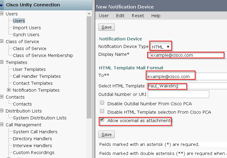Collapse the Contacts tree group
227x158 pixels.
(x=2, y=97)
